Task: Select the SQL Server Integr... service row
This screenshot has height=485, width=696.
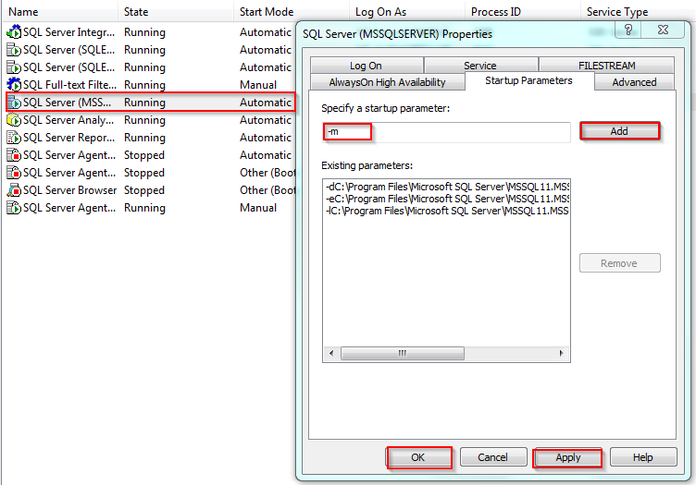Action: point(151,32)
